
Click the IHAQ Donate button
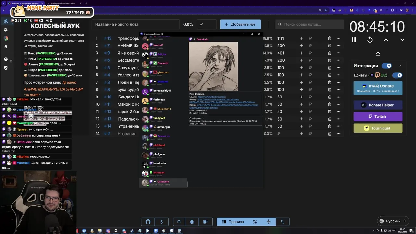378,88
